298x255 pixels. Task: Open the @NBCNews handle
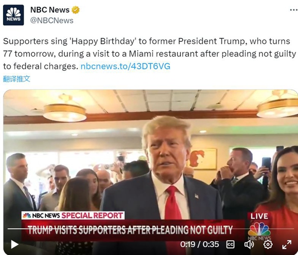pyautogui.click(x=52, y=20)
